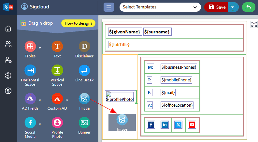Choose the Vertical Space element

[57, 70]
